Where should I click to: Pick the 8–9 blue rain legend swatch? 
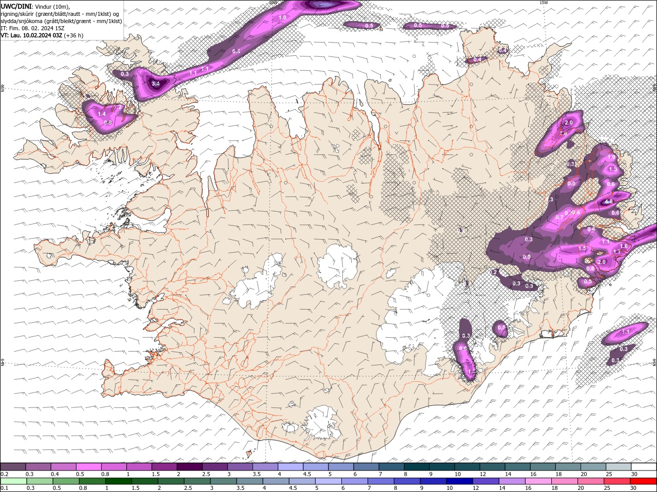(407, 481)
